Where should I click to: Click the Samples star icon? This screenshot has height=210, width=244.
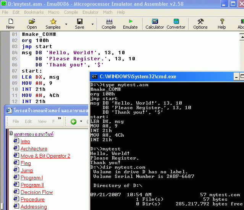53,24
